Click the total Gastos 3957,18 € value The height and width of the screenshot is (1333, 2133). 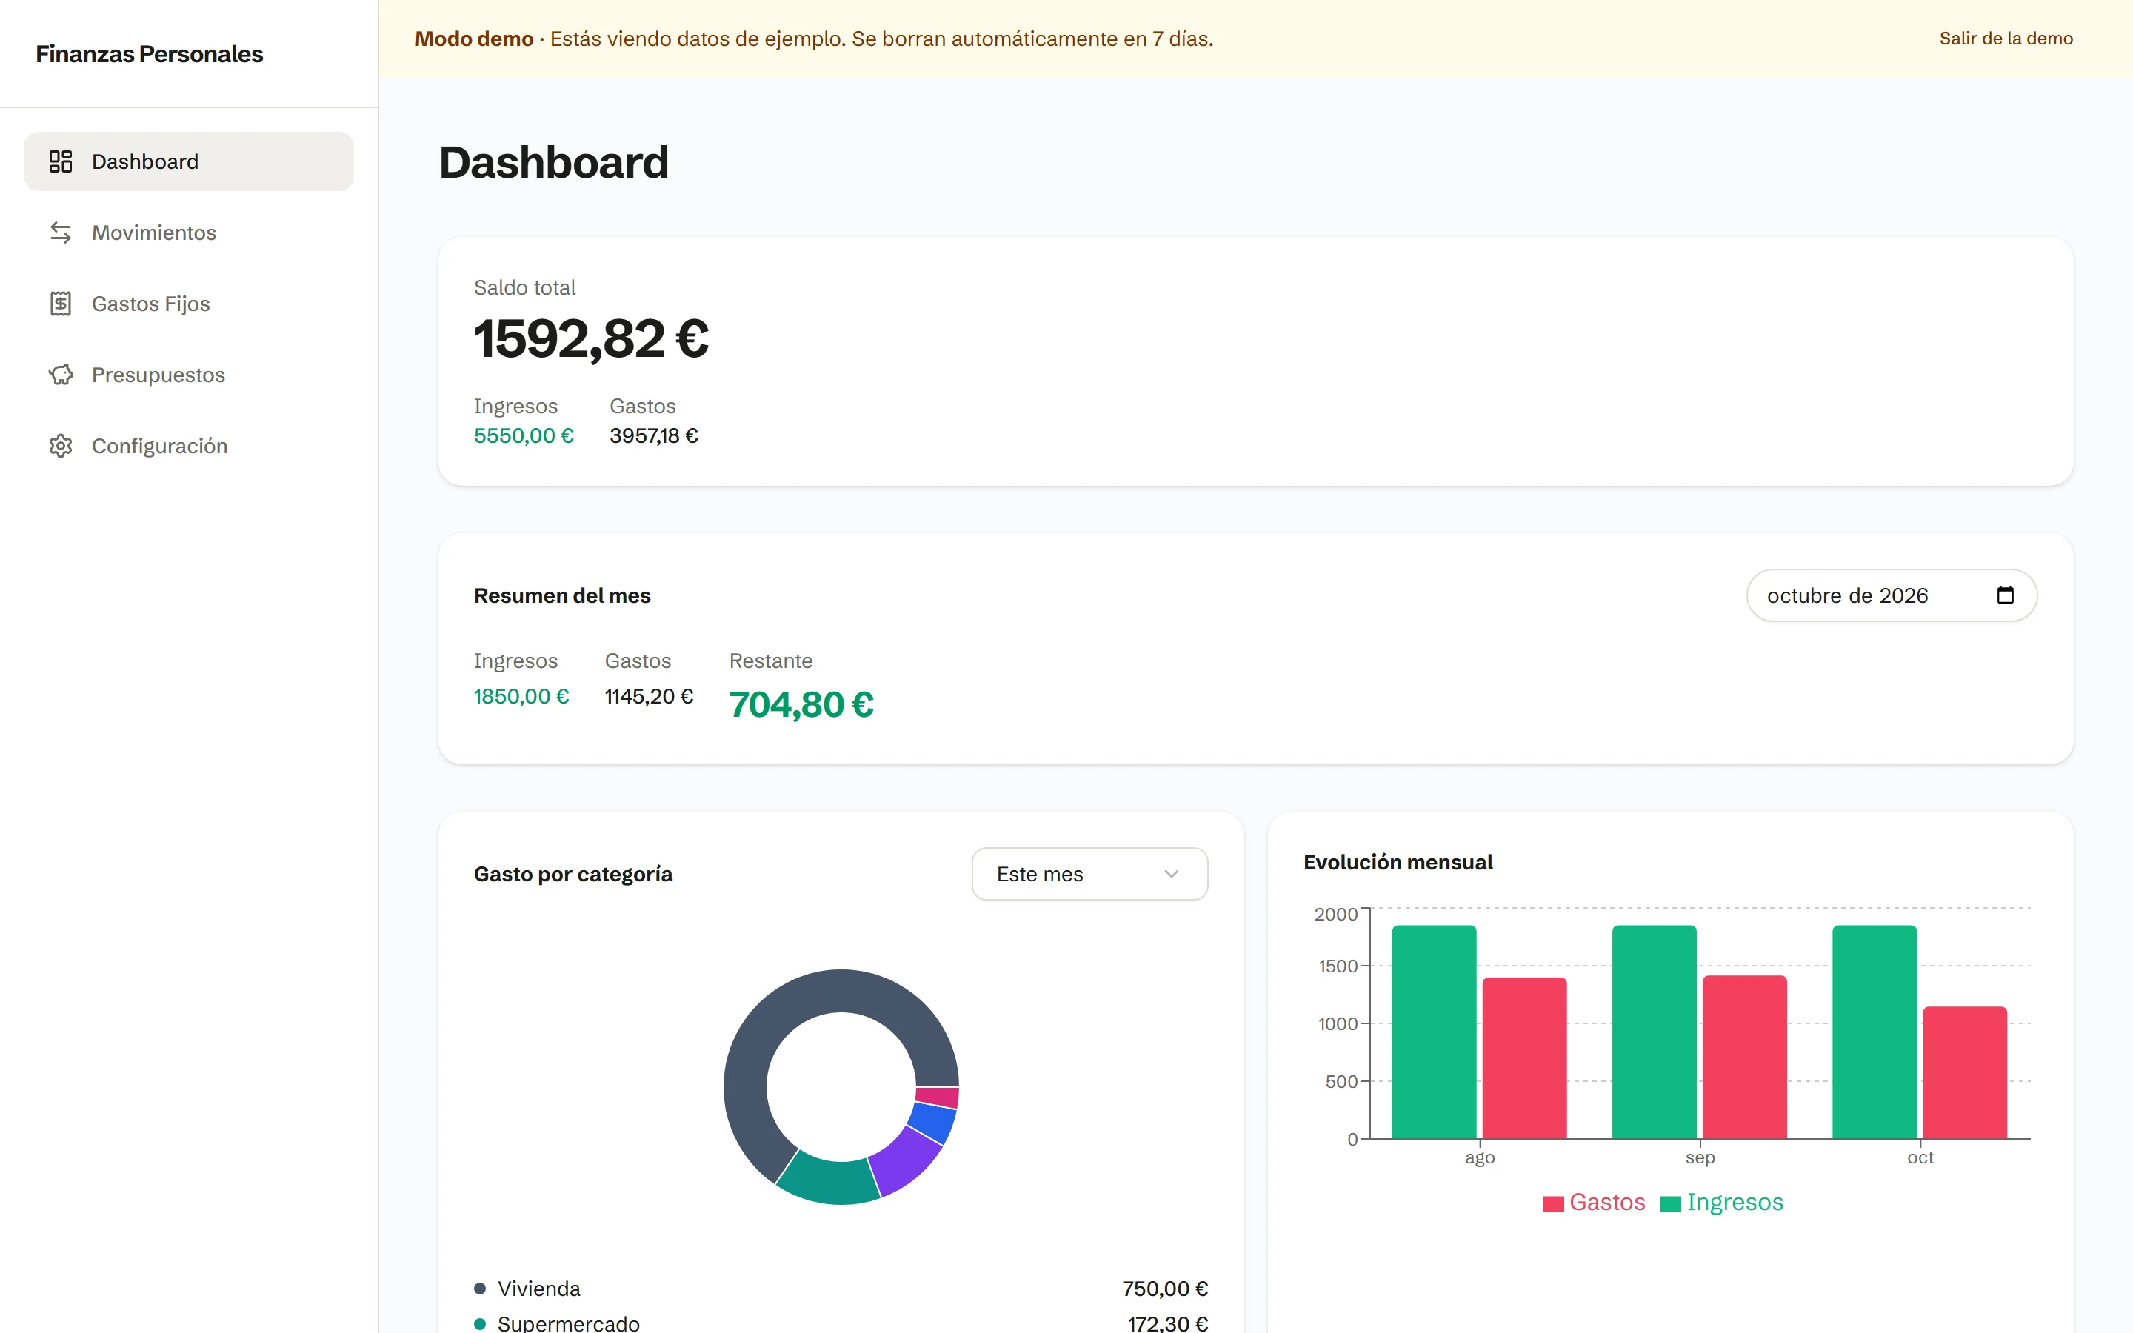tap(654, 435)
